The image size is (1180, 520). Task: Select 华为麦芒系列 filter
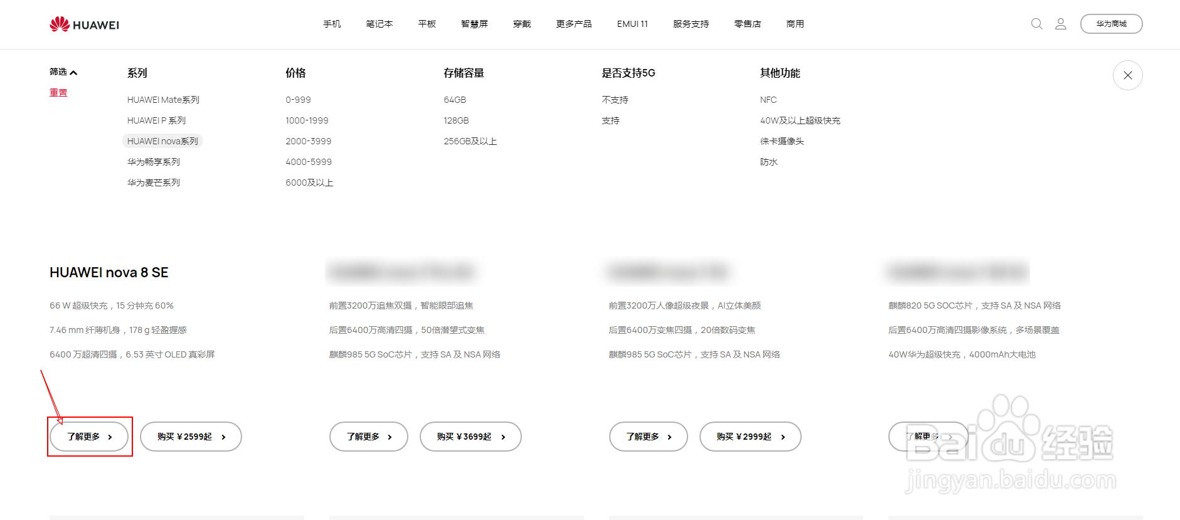tap(154, 183)
